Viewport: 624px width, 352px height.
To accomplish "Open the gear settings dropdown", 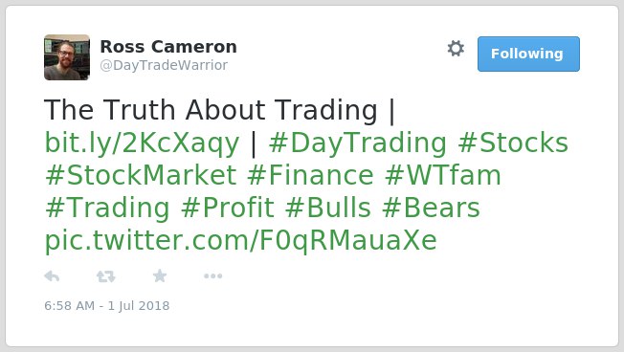I will pyautogui.click(x=456, y=49).
